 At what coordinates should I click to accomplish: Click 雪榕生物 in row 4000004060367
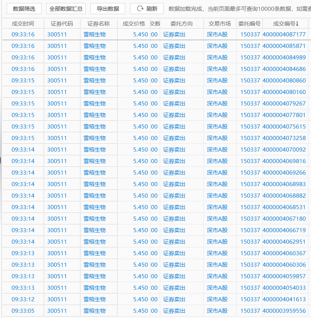pyautogui.click(x=95, y=253)
